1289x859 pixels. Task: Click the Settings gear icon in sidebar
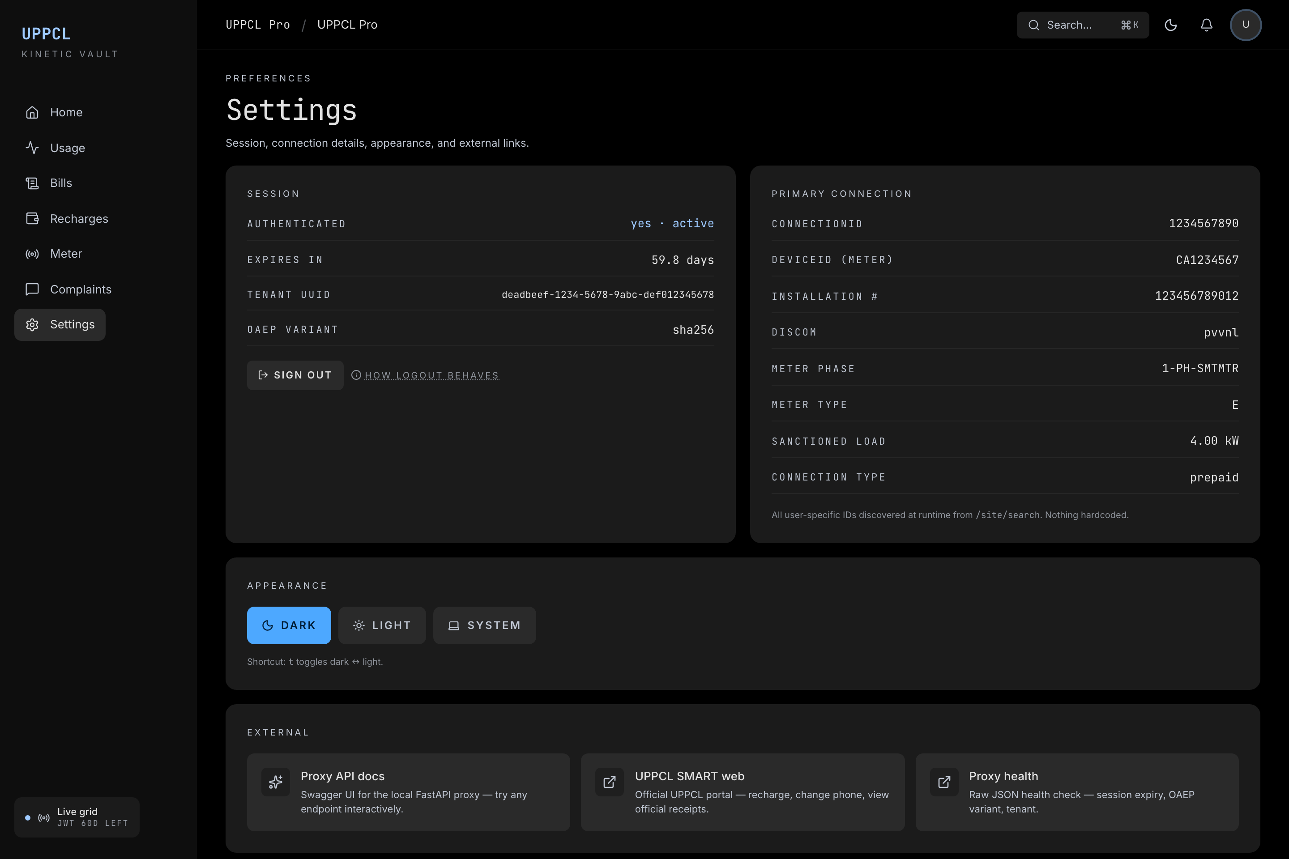[x=32, y=324]
